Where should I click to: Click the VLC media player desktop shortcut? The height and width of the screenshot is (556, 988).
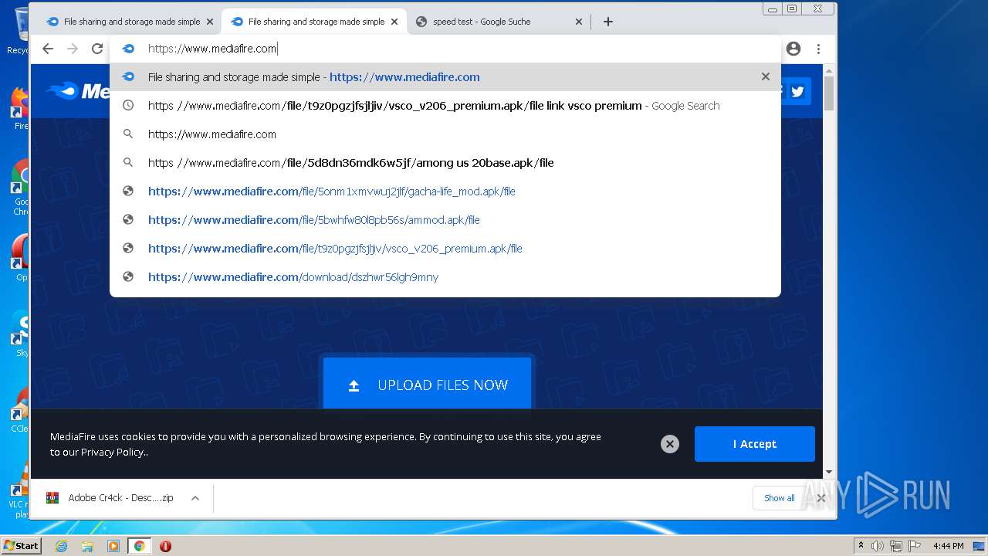(19, 488)
